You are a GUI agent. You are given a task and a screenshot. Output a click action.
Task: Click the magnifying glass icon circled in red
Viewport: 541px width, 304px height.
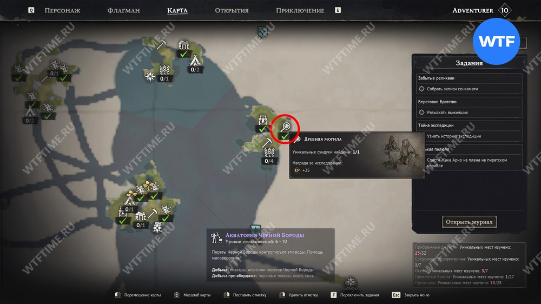pos(285,127)
